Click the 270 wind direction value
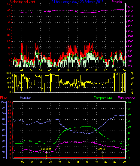Image resolution: width=140 pixels, height=166 pixels. pyautogui.click(x=9, y=78)
